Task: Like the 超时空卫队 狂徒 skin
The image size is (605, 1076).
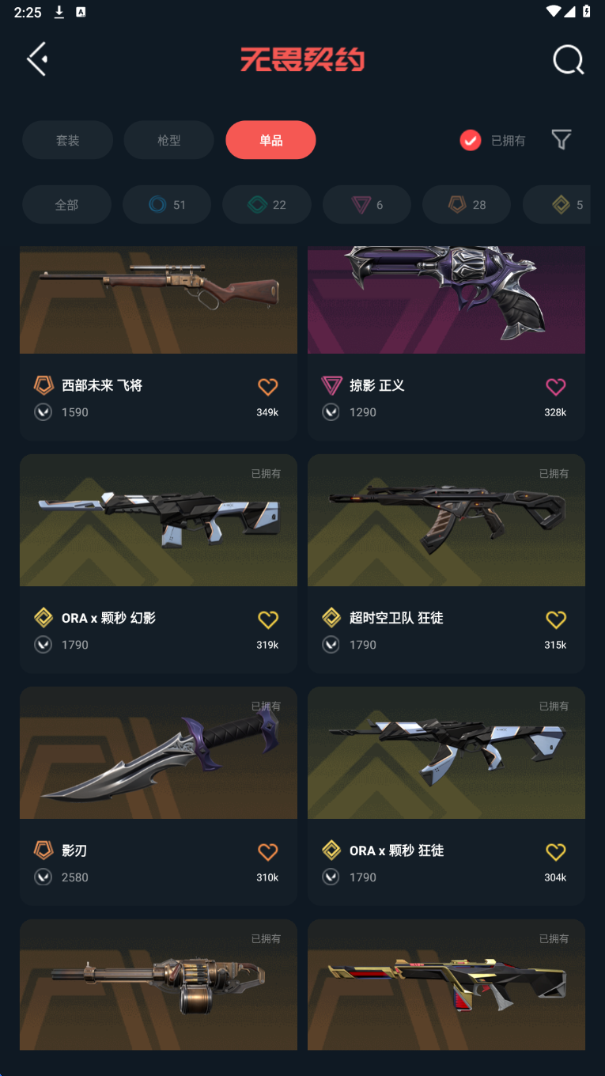Action: [x=556, y=619]
